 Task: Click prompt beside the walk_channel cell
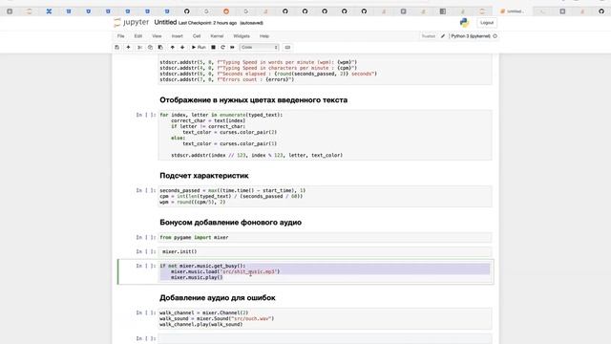146,312
